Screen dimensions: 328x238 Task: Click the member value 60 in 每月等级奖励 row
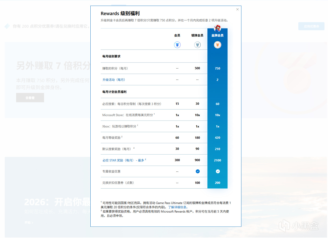pos(177,138)
